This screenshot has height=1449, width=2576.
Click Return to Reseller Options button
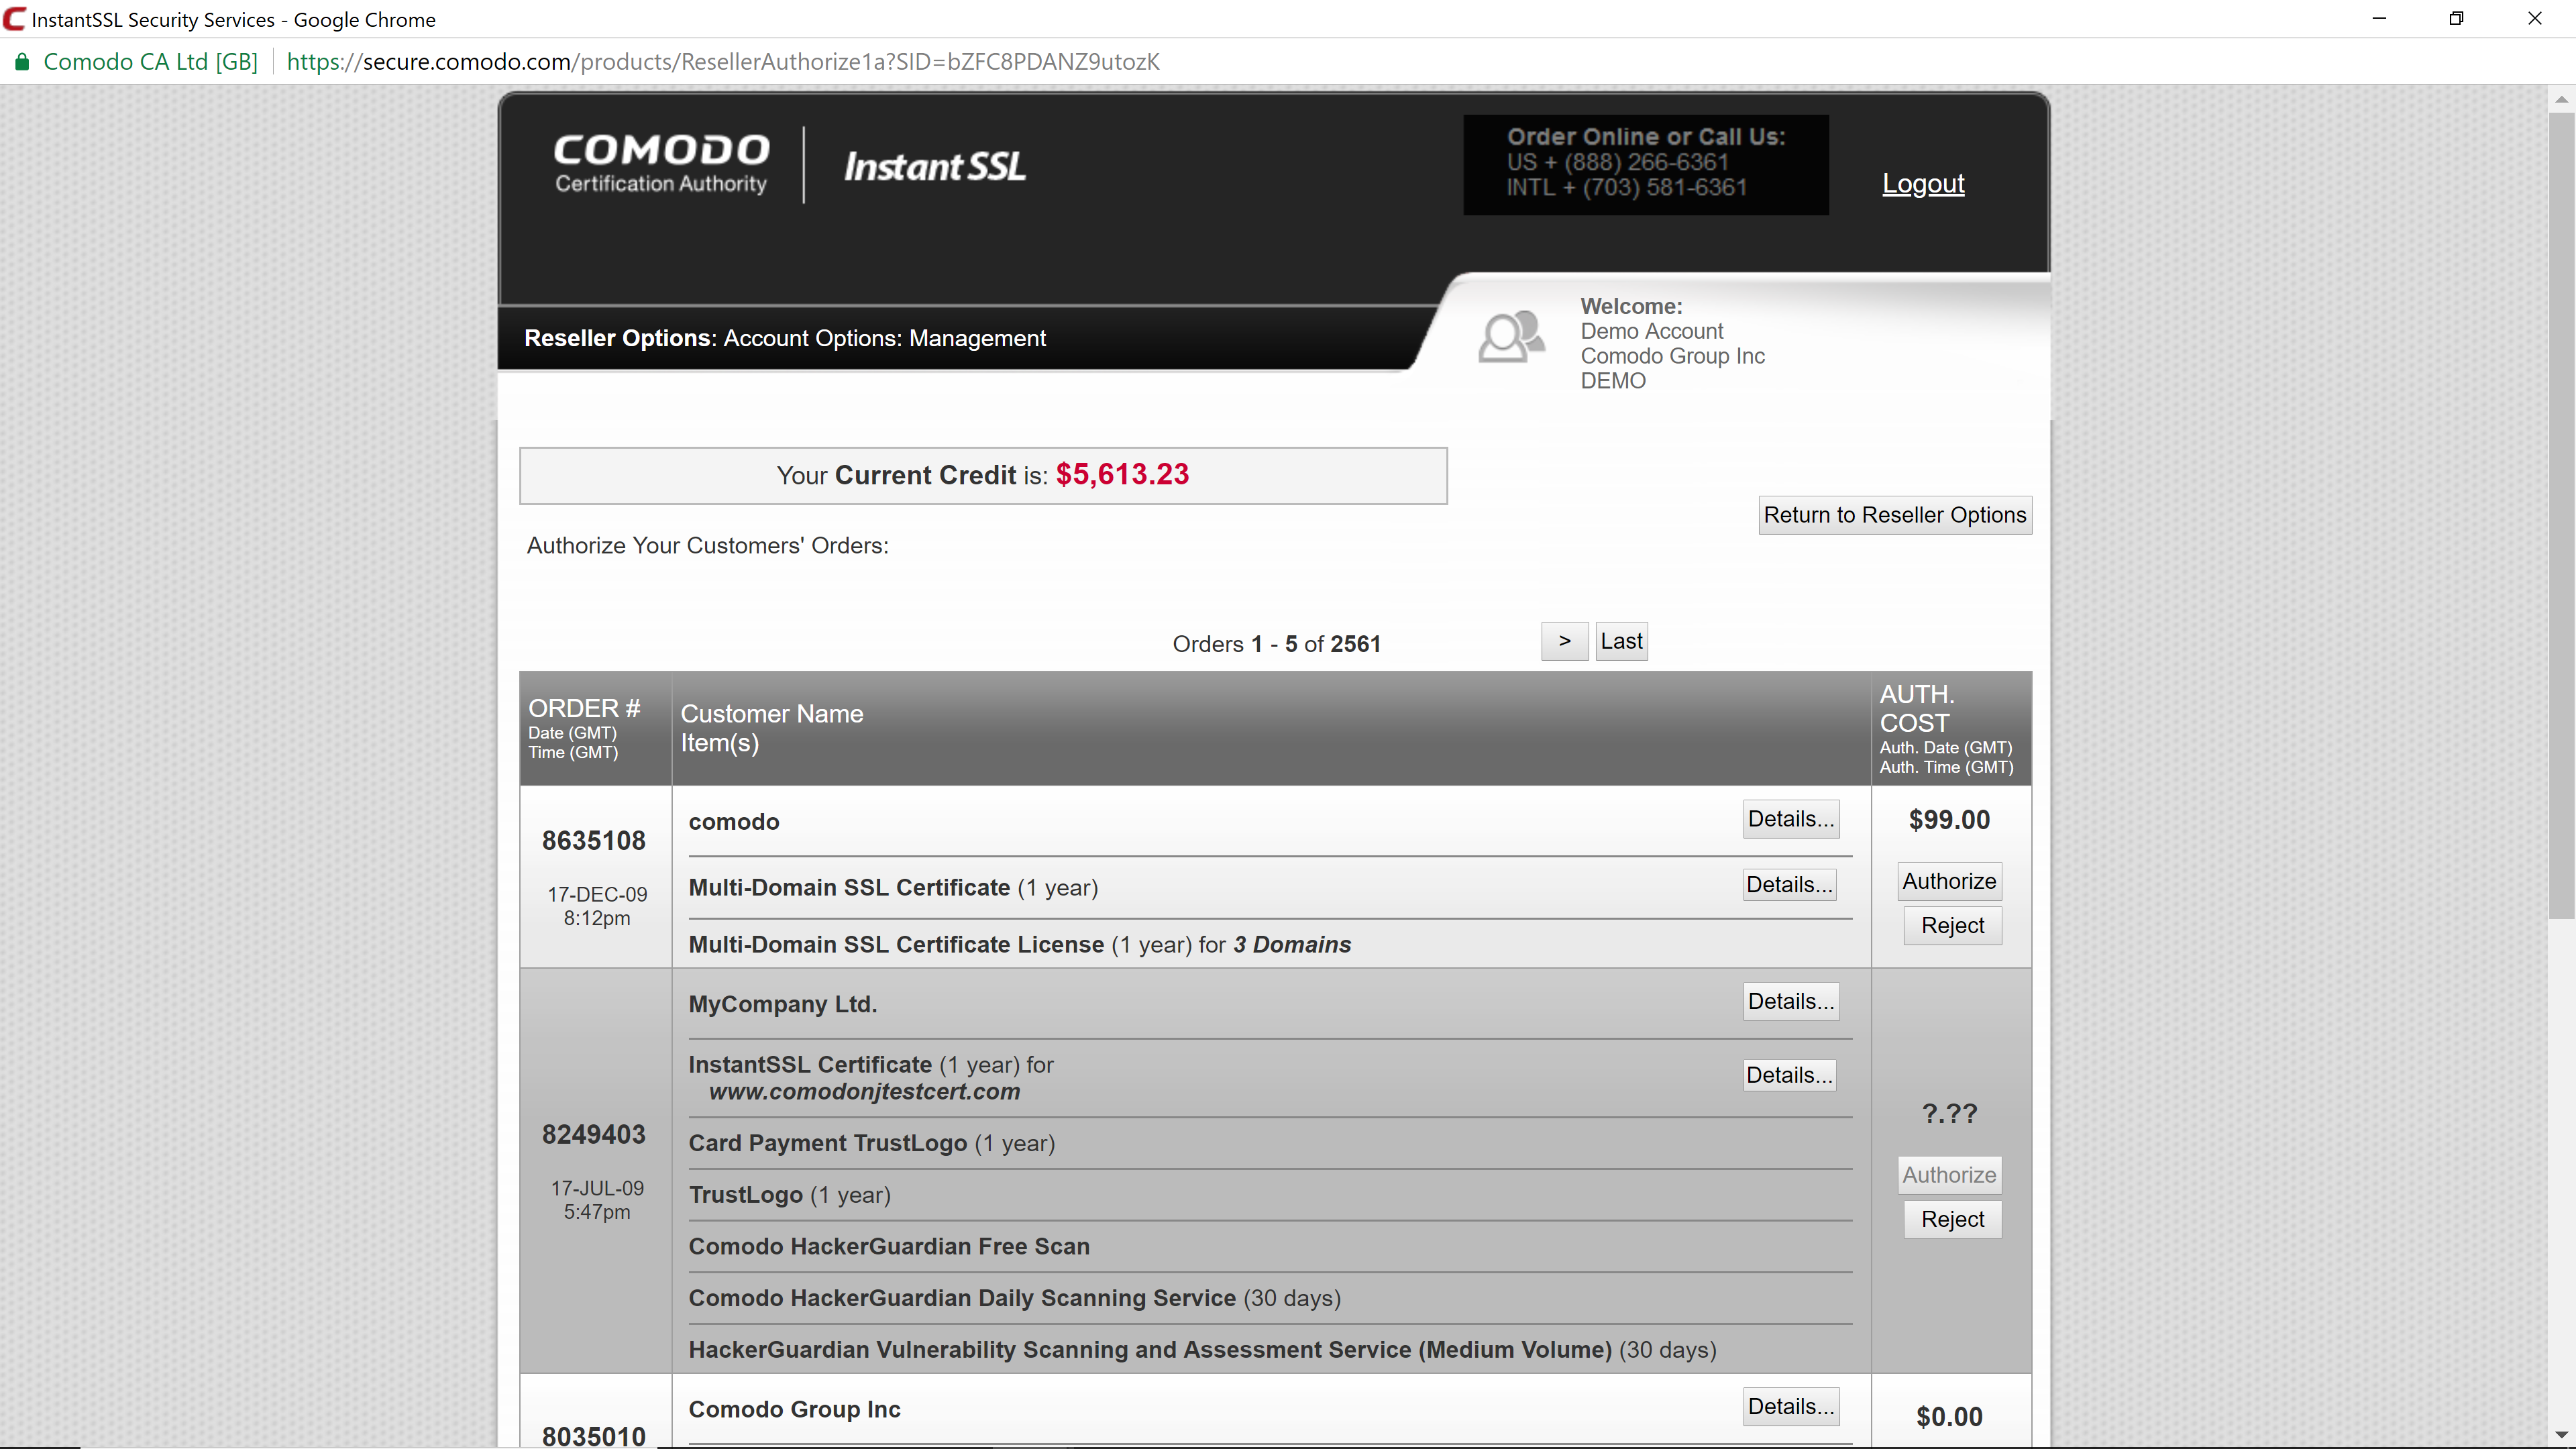point(1895,515)
